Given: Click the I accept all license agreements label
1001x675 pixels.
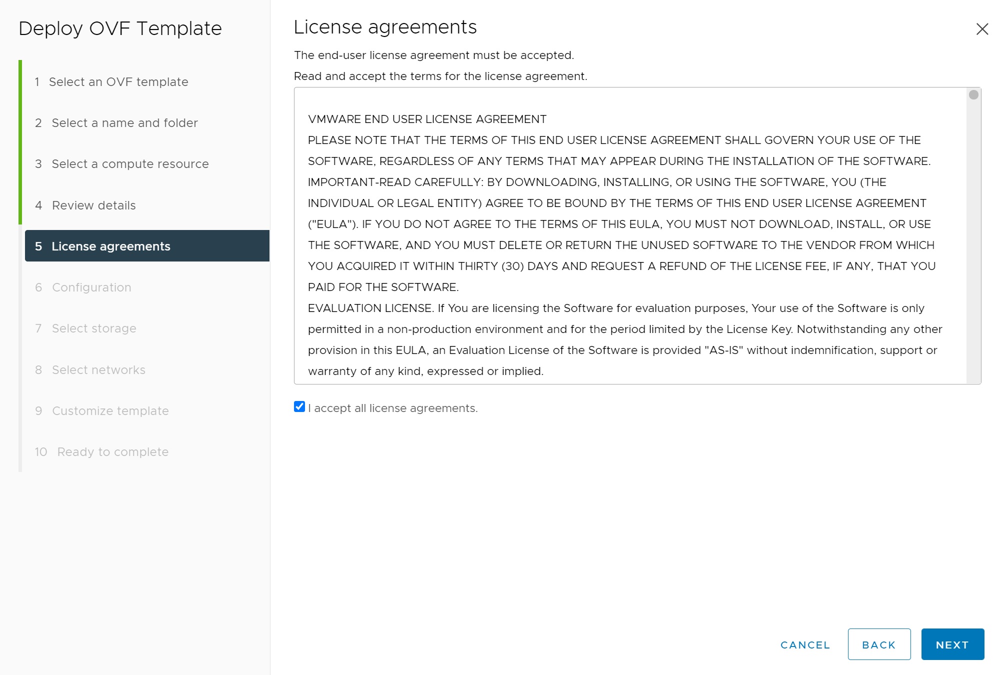Looking at the screenshot, I should click(393, 408).
